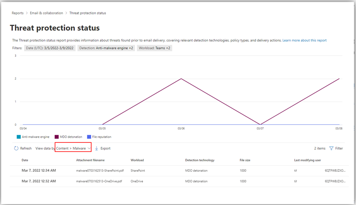Image resolution: width=356 pixels, height=205 pixels.
Task: Click the Attachment filename column header
Action: coord(90,160)
